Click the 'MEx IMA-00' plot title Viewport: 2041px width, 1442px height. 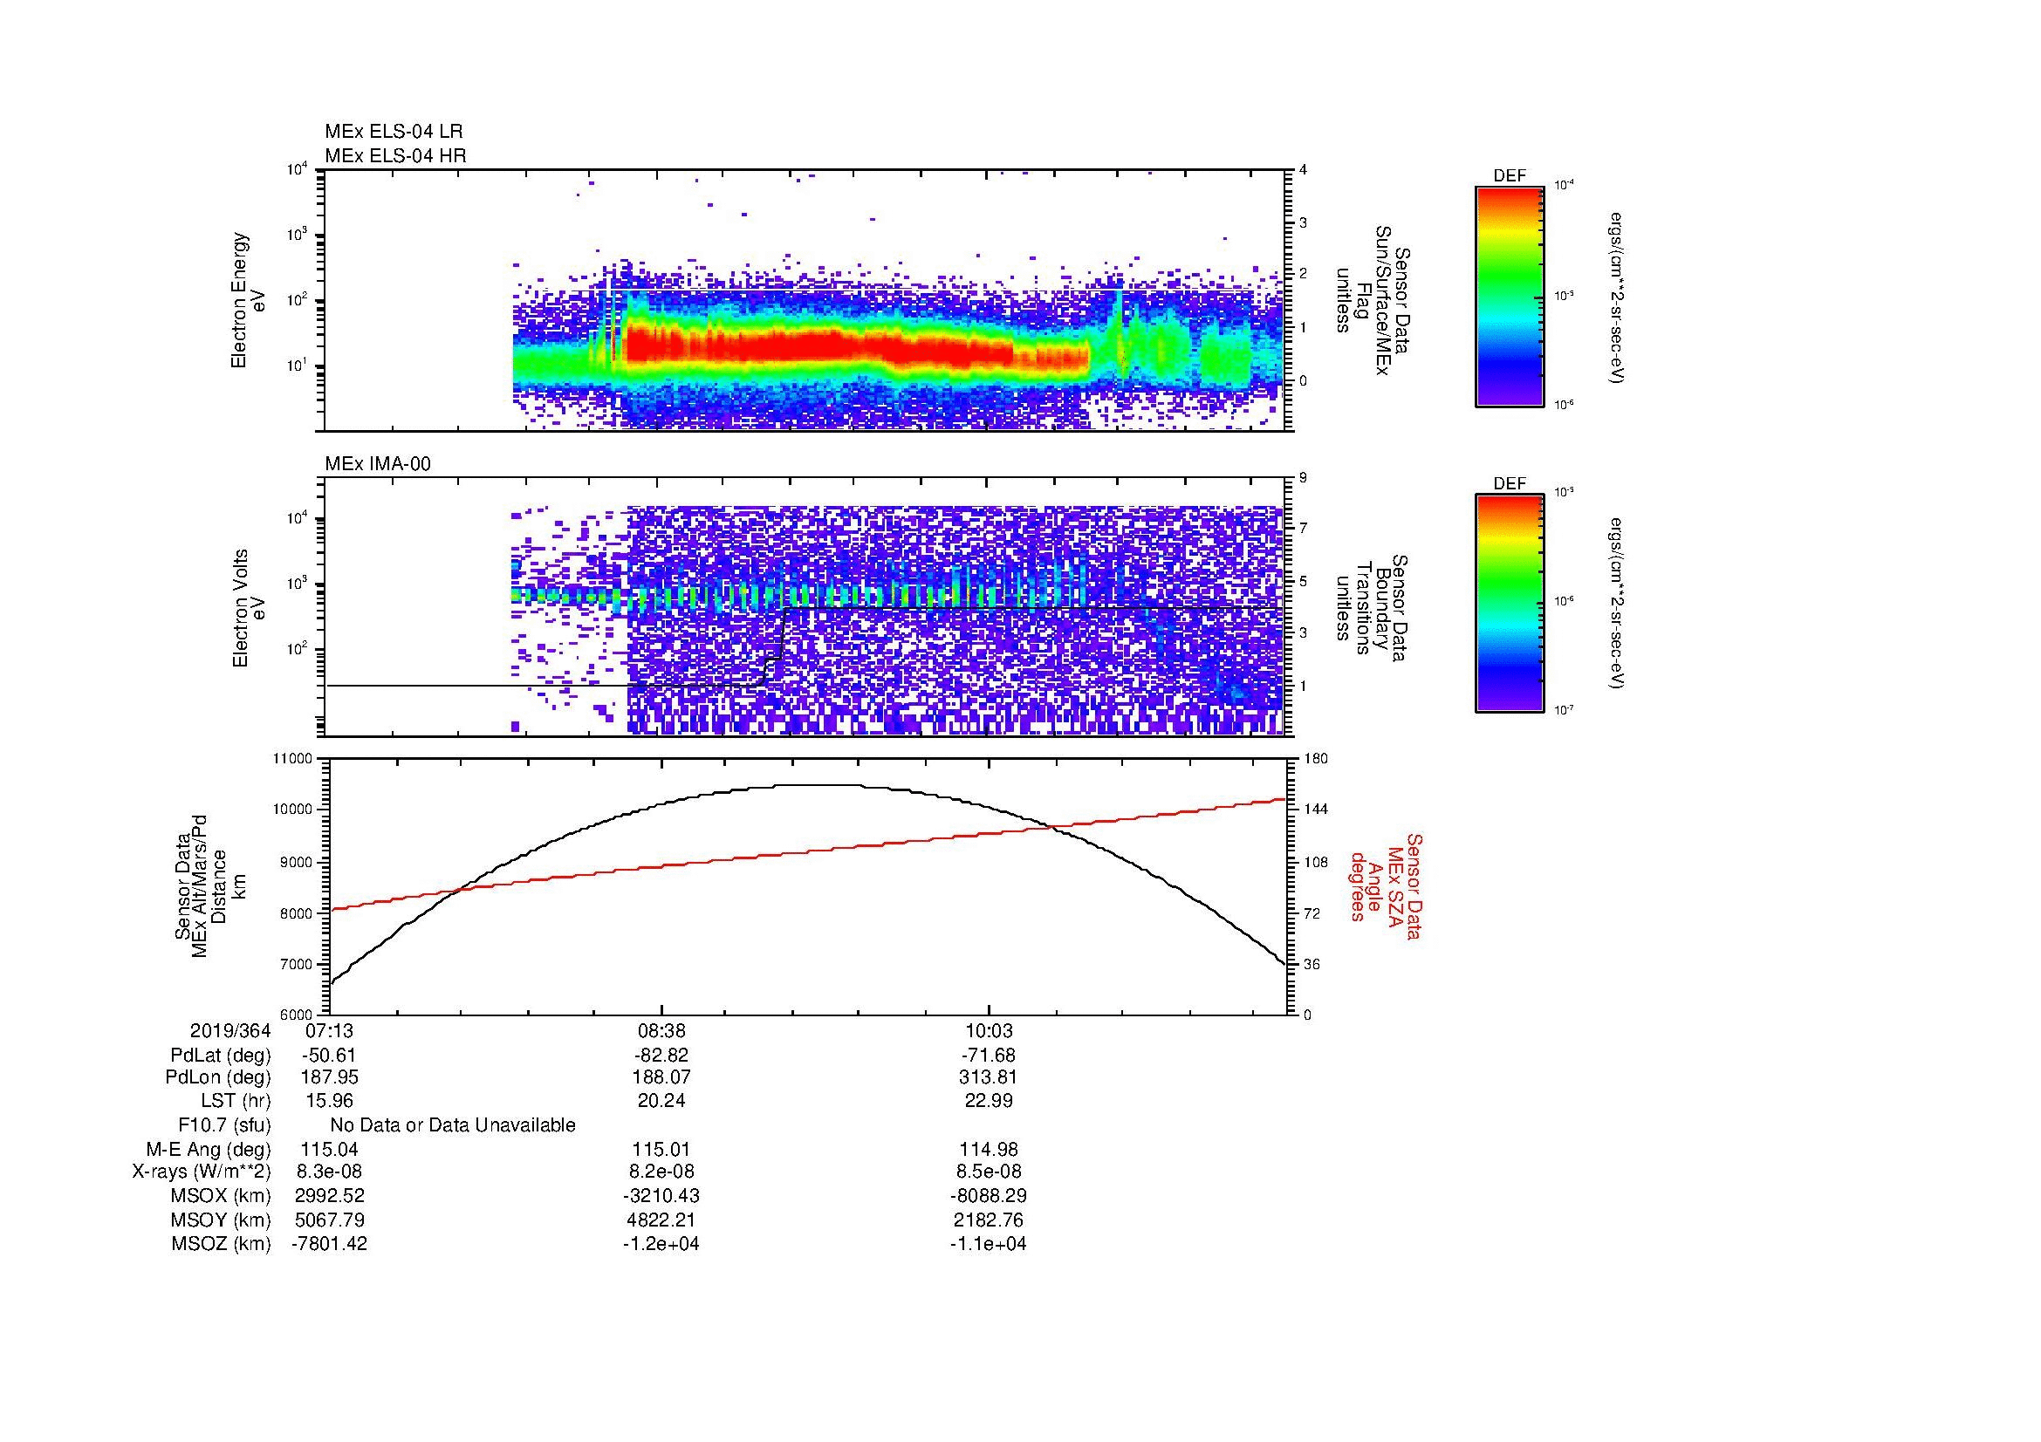point(378,464)
